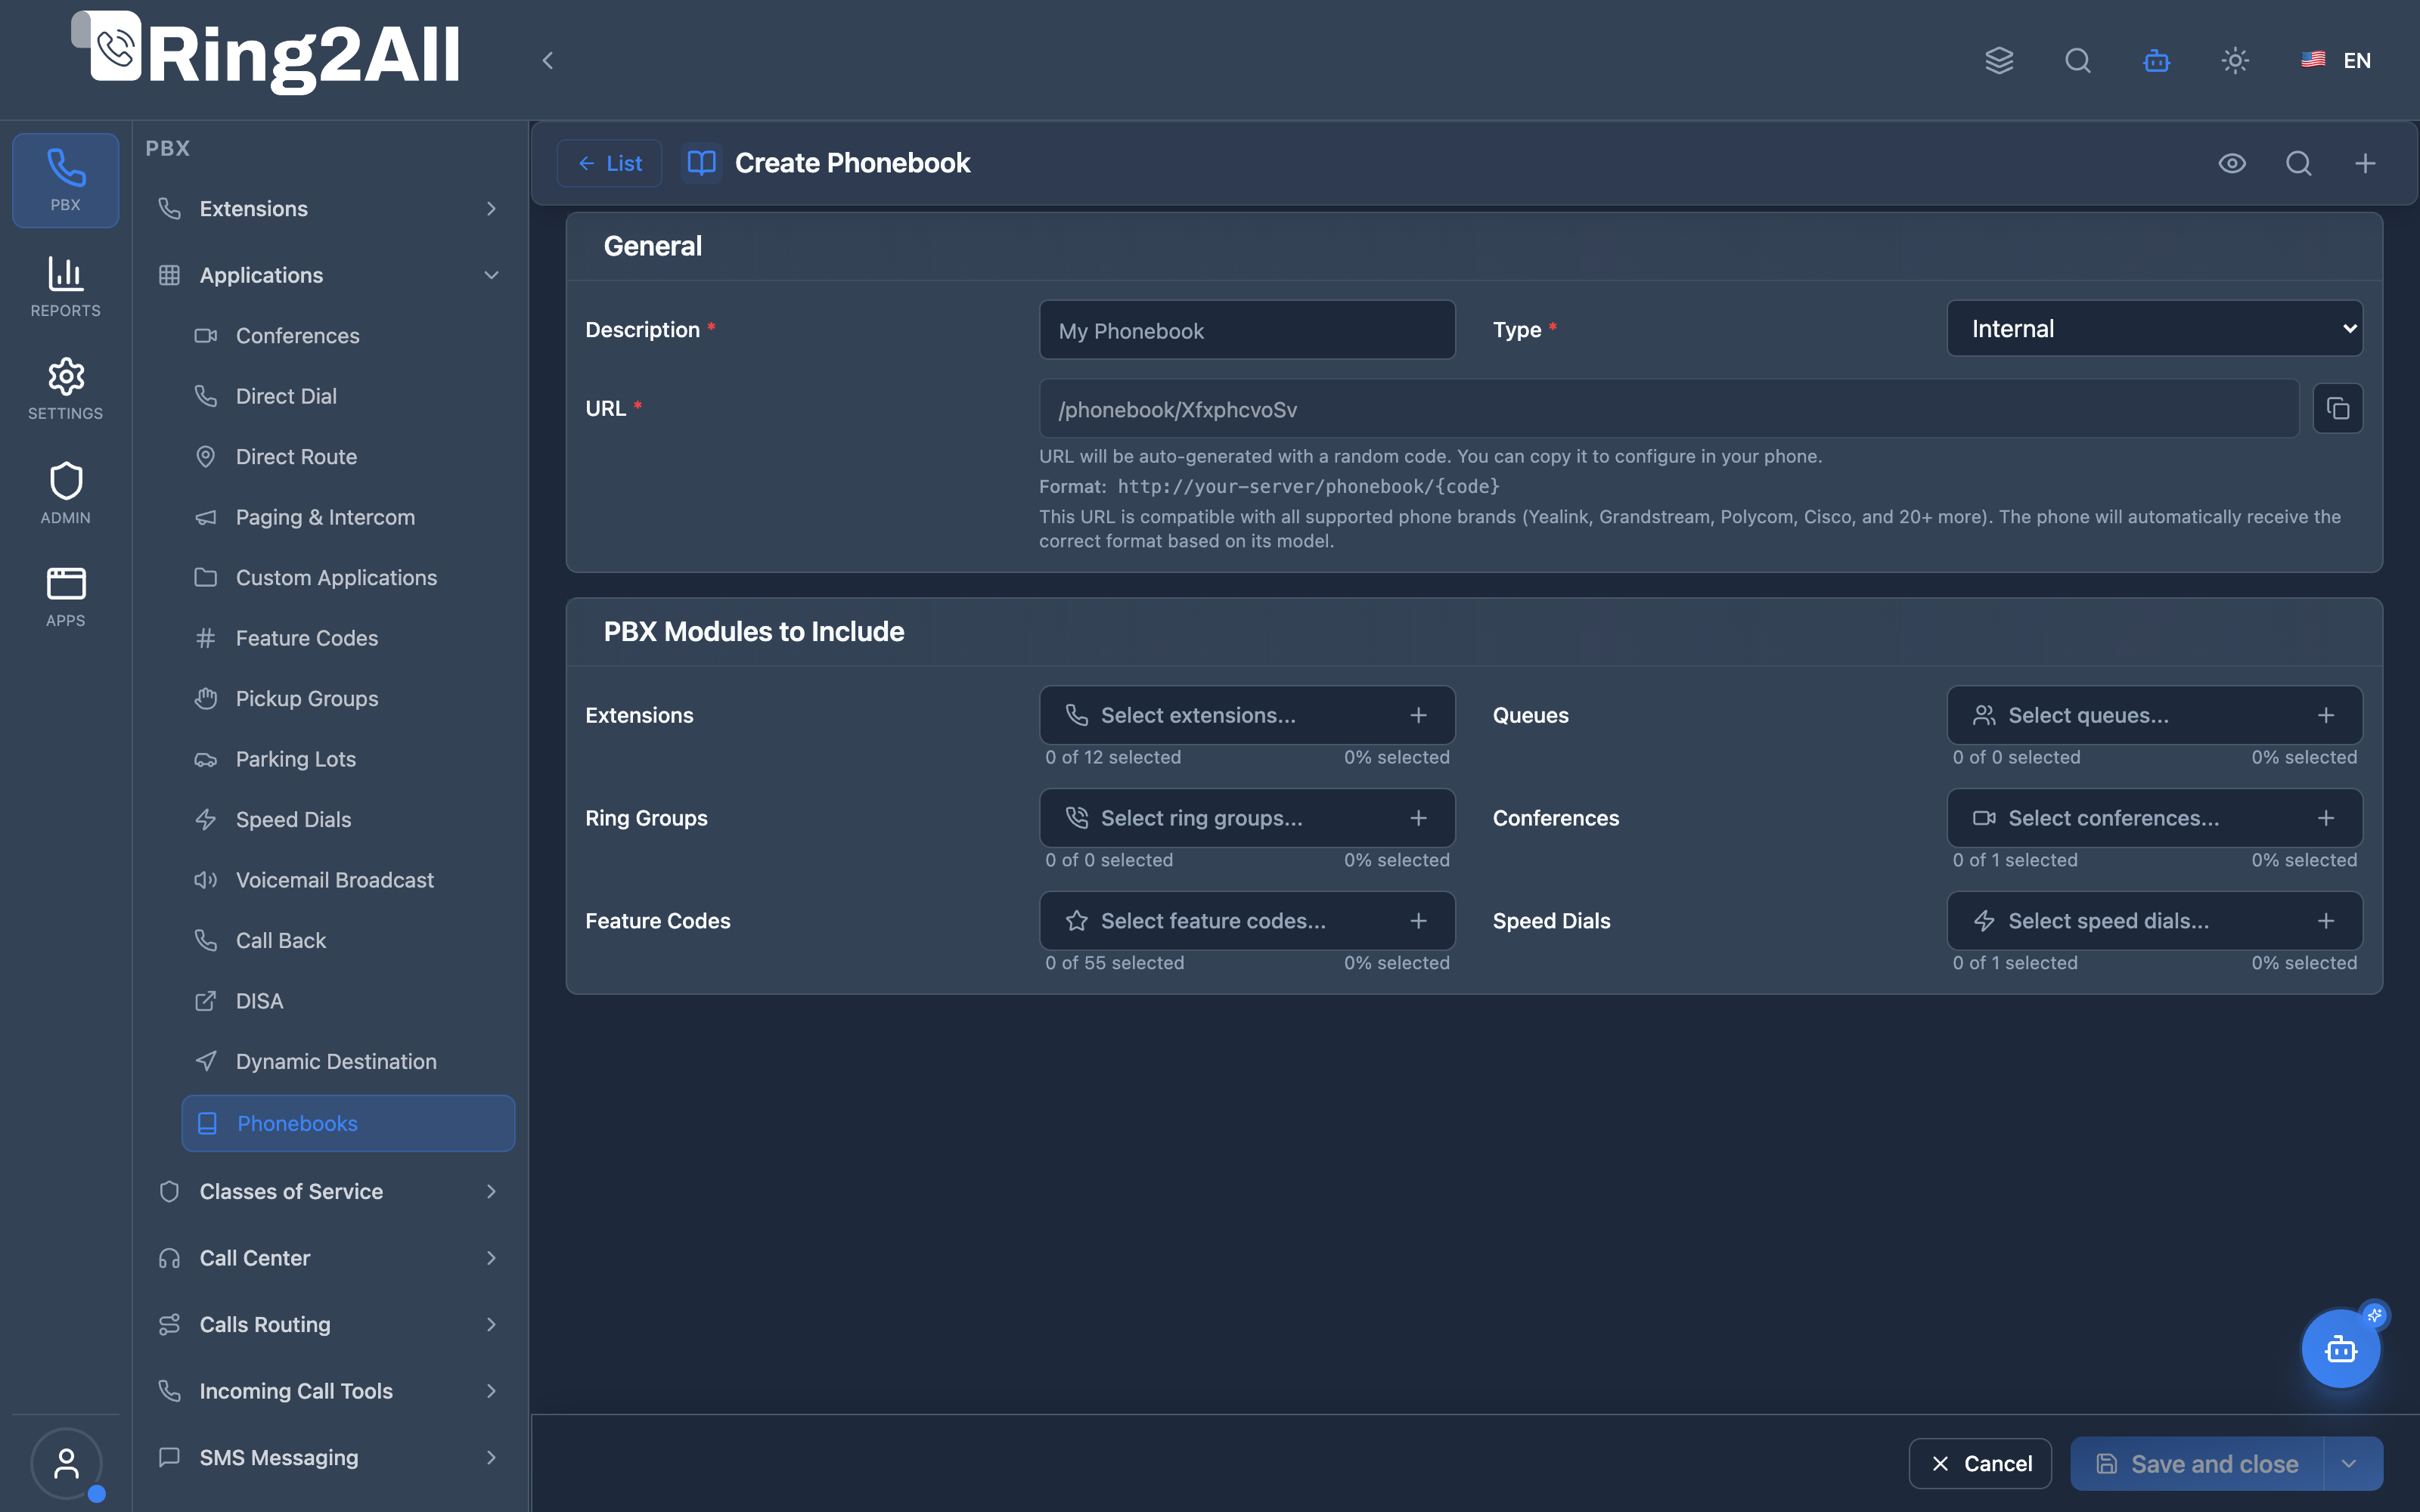The height and width of the screenshot is (1512, 2420).
Task: Open the Type dropdown set to Internal
Action: pos(2155,328)
